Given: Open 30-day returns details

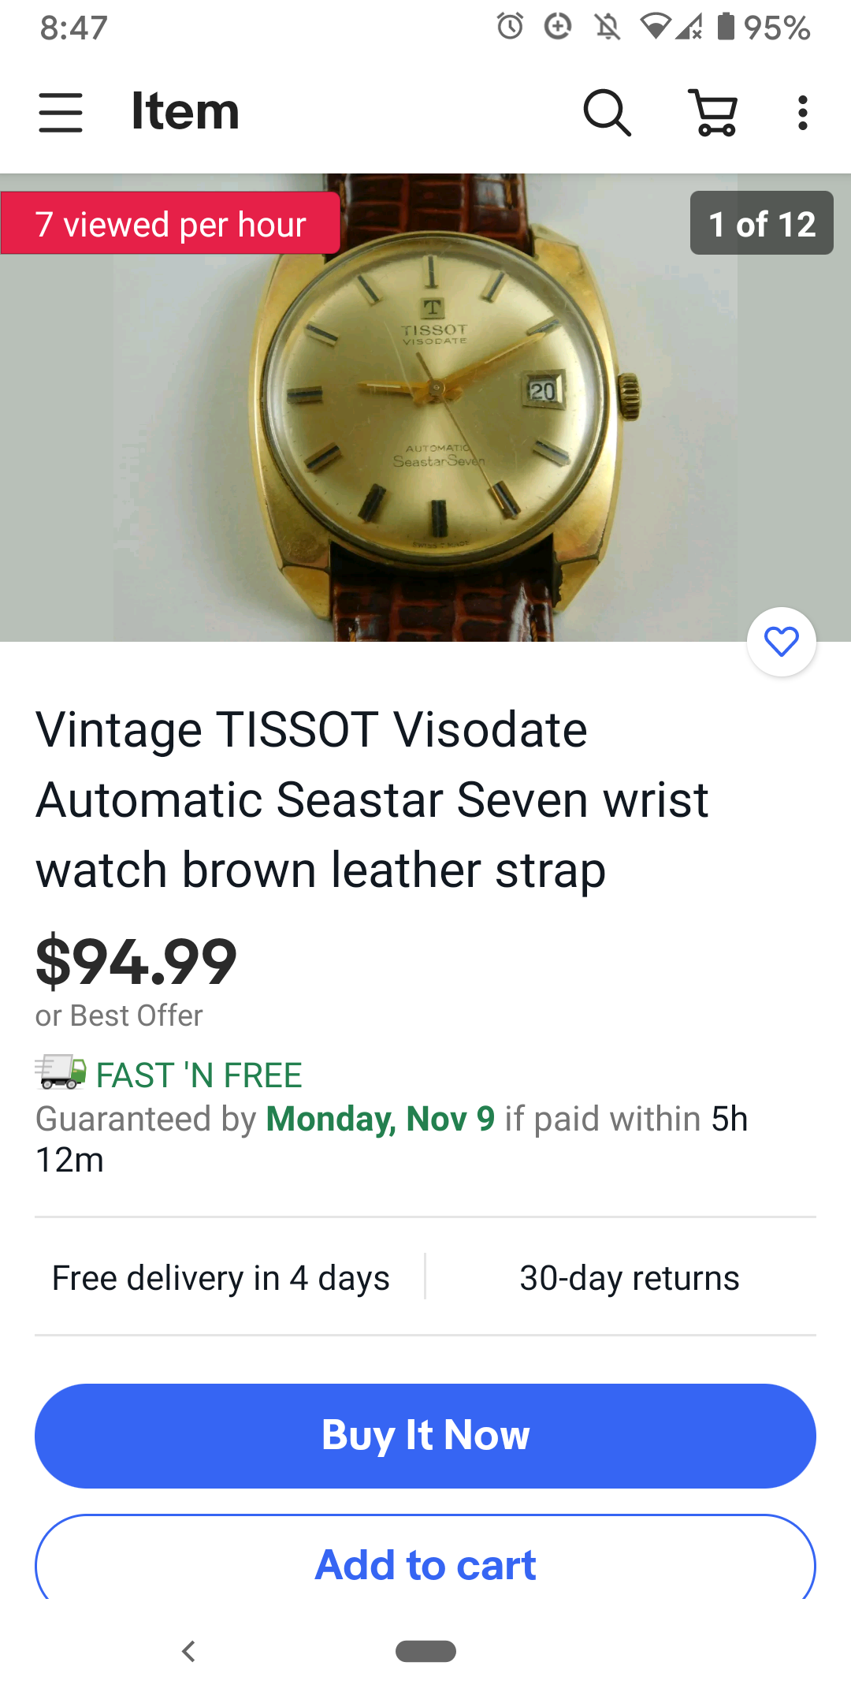Looking at the screenshot, I should click(x=630, y=1278).
